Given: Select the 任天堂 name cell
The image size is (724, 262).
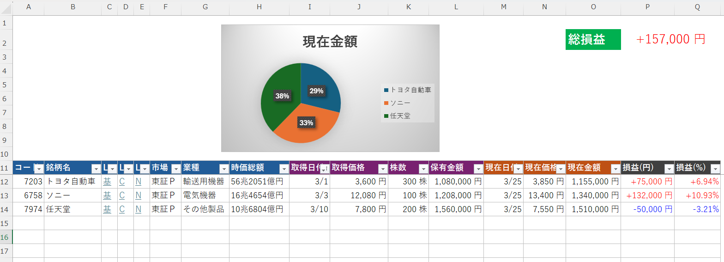Looking at the screenshot, I should (x=73, y=209).
